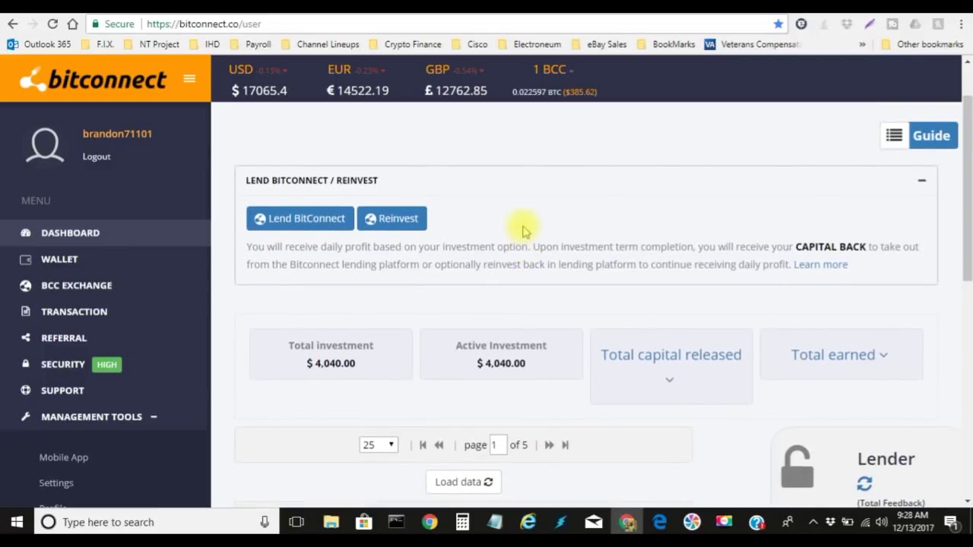The height and width of the screenshot is (547, 973).
Task: Open Calculator from taskbar
Action: tap(462, 522)
